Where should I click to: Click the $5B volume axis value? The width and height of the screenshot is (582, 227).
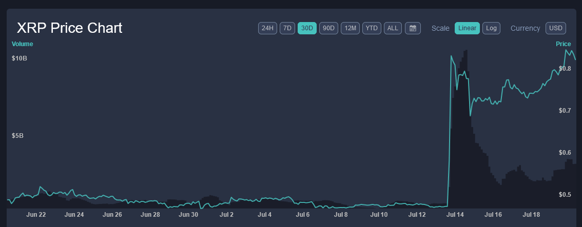17,136
